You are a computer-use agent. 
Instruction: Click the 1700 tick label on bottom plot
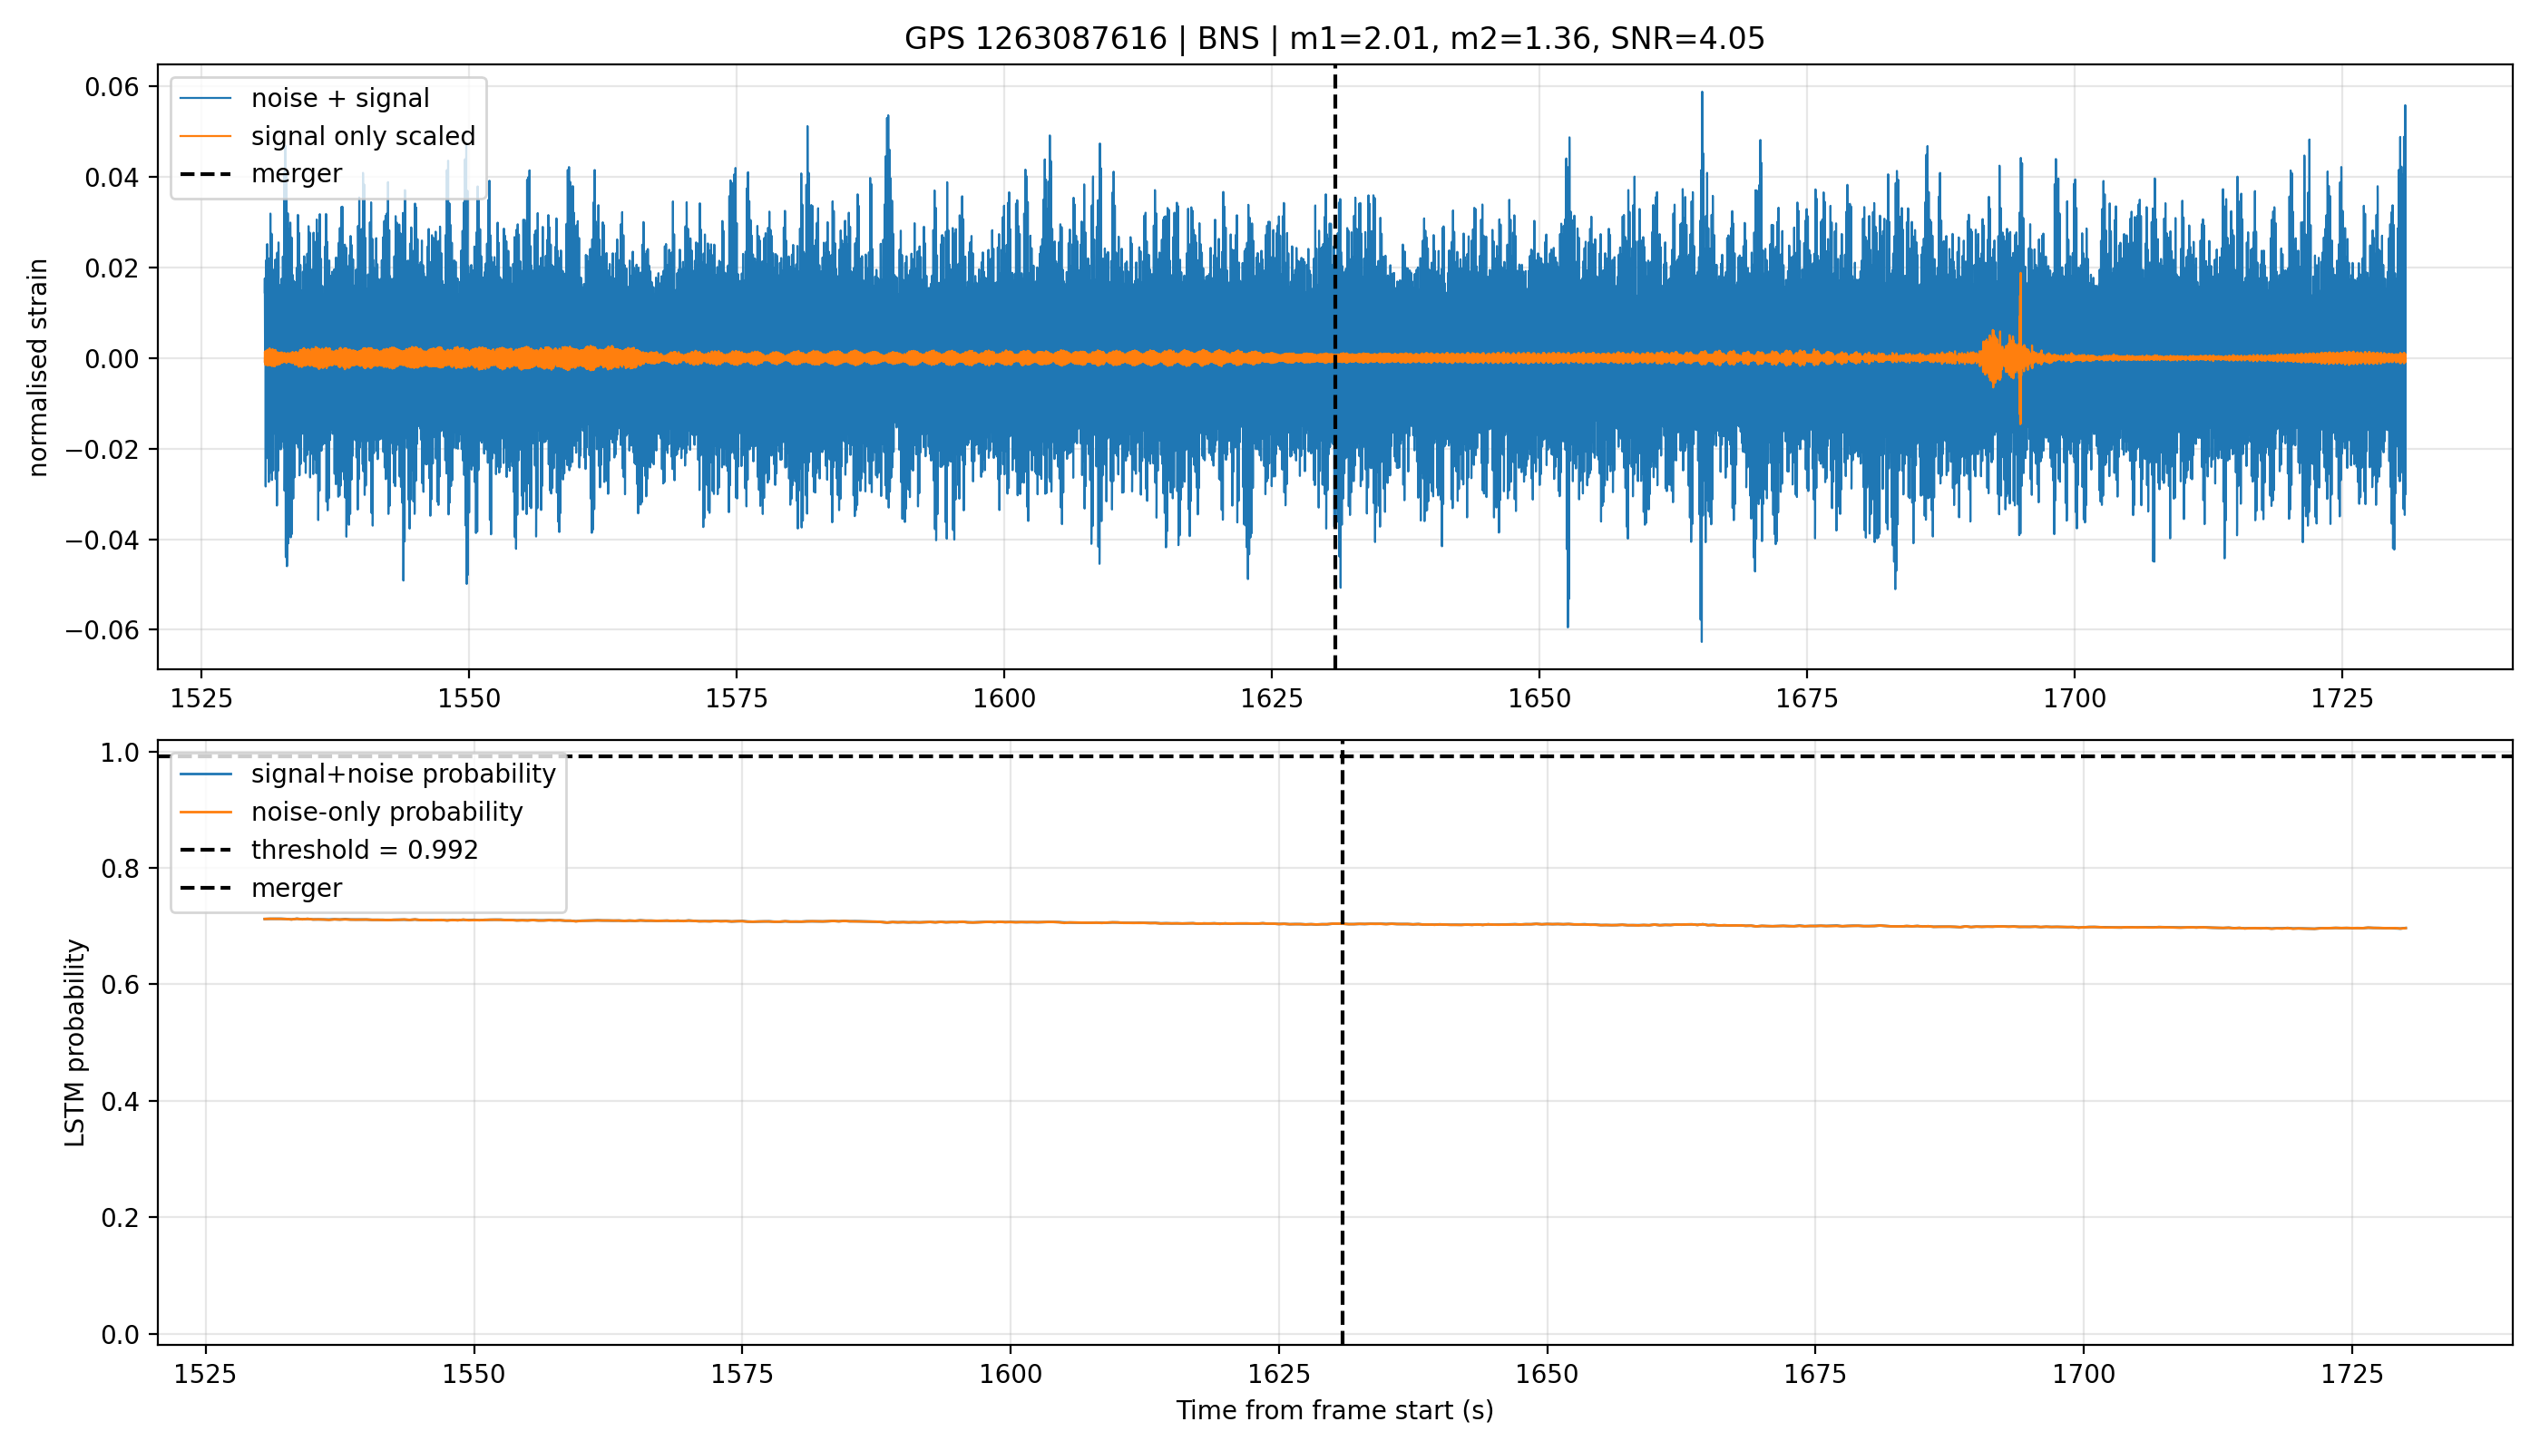coord(2083,1374)
